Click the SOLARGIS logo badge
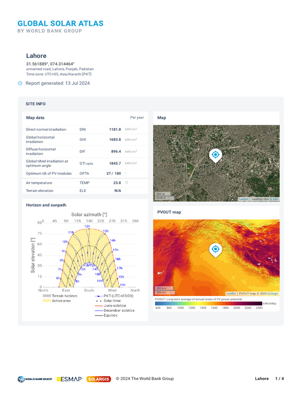The height and width of the screenshot is (402, 301). click(99, 379)
